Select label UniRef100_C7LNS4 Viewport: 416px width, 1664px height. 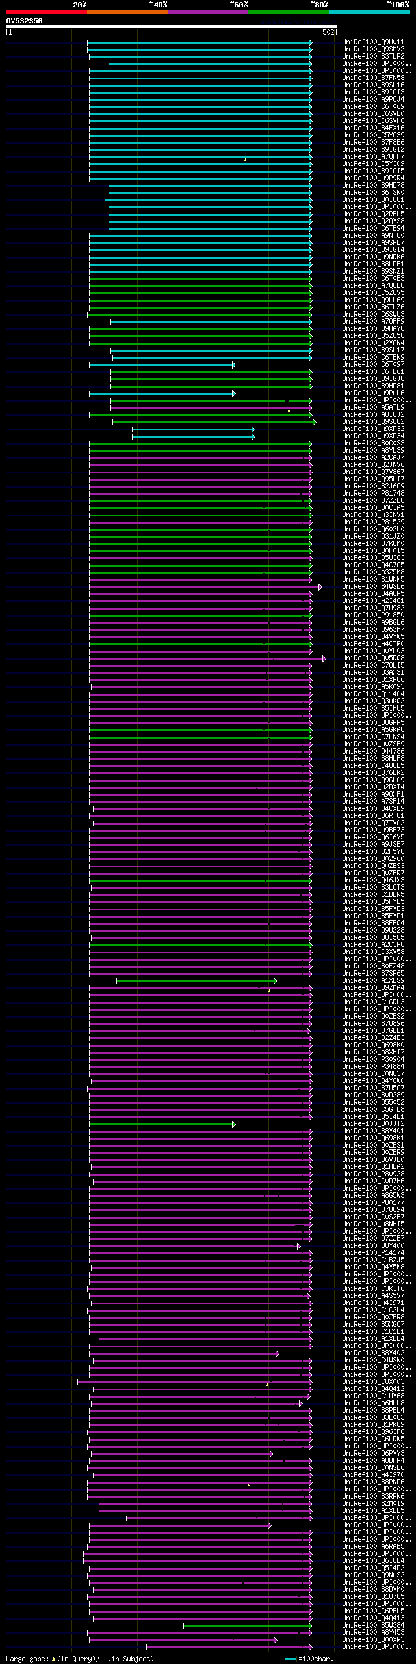[x=373, y=737]
